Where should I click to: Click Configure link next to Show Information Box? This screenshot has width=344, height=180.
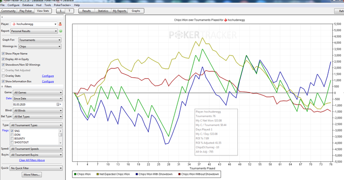(48, 82)
